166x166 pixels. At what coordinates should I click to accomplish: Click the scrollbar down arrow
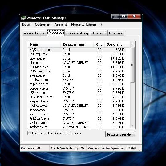[x=132, y=126]
